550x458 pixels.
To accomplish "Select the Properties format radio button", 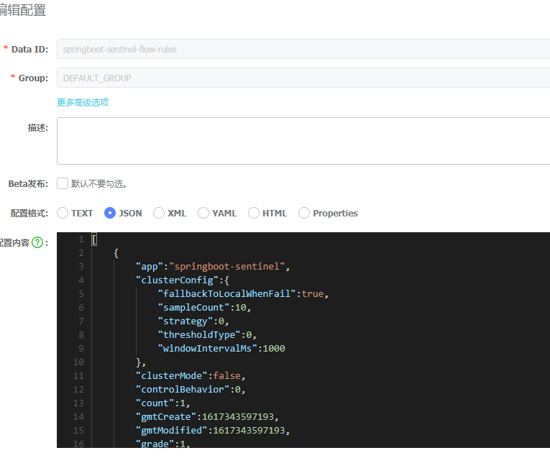I will point(304,213).
